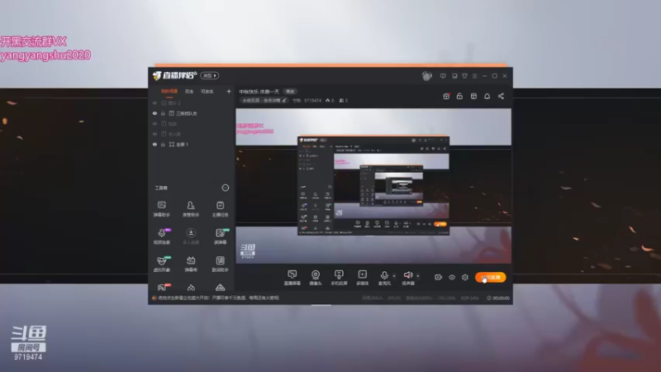Click 修改 to edit stream title
This screenshot has height=372, width=661.
pos(290,92)
